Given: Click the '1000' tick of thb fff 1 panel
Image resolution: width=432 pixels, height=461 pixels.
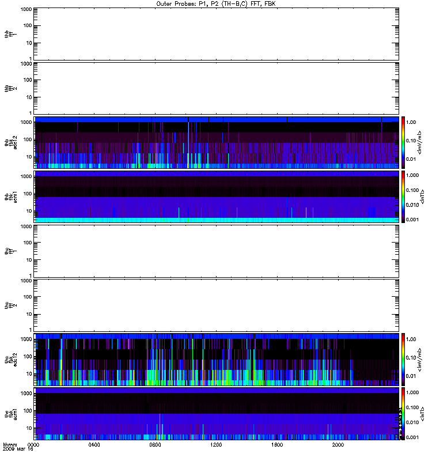Looking at the screenshot, I should coord(26,9).
